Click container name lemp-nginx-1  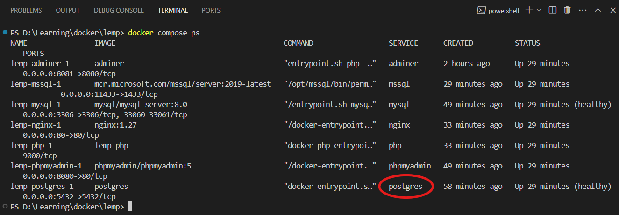coord(36,125)
